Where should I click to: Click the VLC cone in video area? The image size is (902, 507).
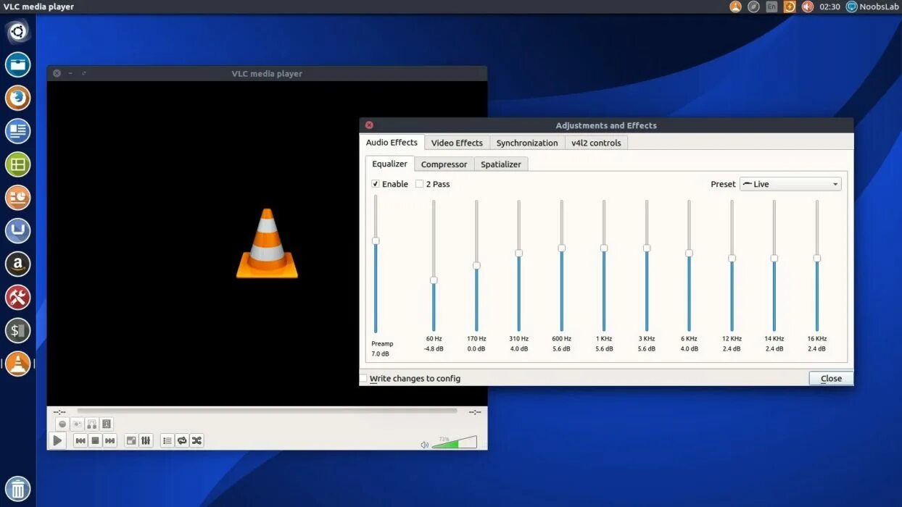(x=267, y=243)
